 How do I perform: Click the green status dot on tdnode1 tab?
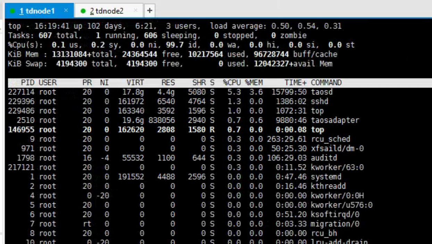[13, 11]
